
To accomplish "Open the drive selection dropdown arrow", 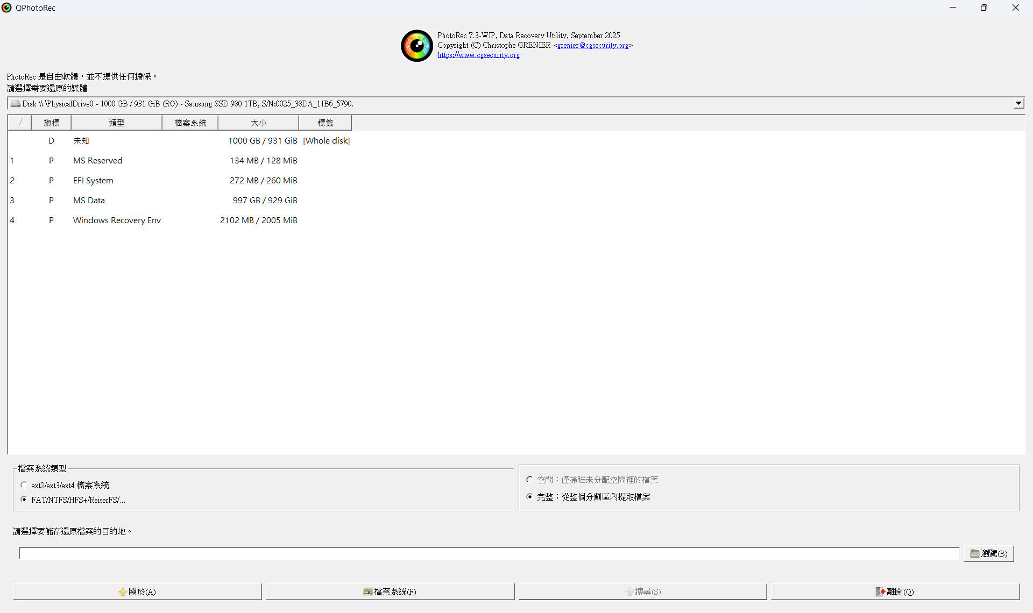I will point(1018,103).
